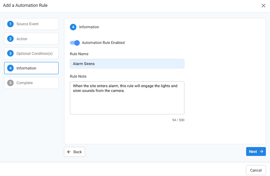Viewport: 270px width, 176px height.
Task: Select the Information step in sidebar
Action: [31, 68]
